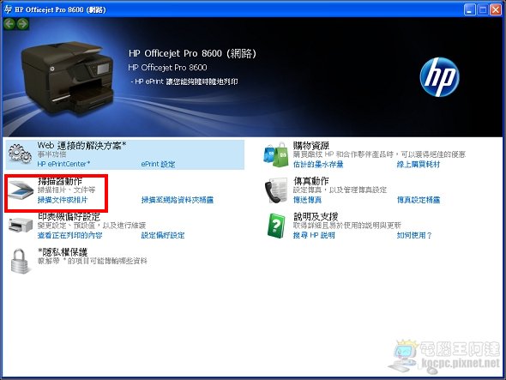Click the green forward arrow icon

click(x=22, y=24)
